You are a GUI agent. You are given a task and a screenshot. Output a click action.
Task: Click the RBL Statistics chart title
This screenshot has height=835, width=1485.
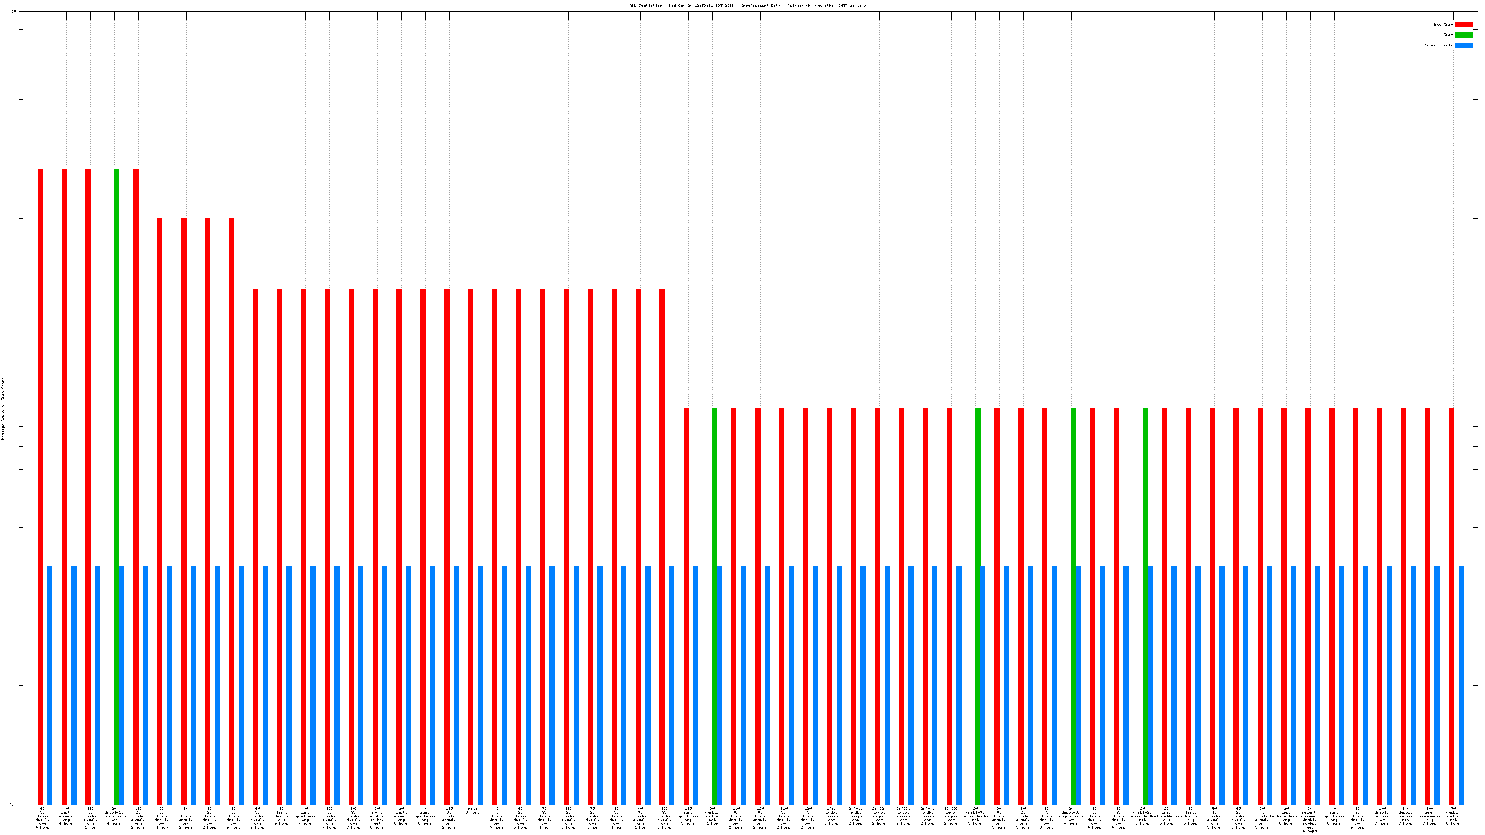(x=747, y=6)
